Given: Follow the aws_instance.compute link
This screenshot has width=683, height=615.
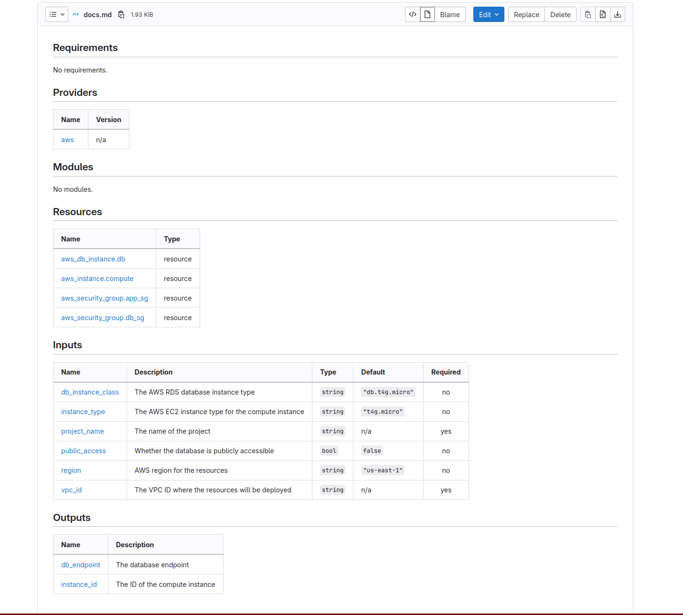Looking at the screenshot, I should pos(97,279).
